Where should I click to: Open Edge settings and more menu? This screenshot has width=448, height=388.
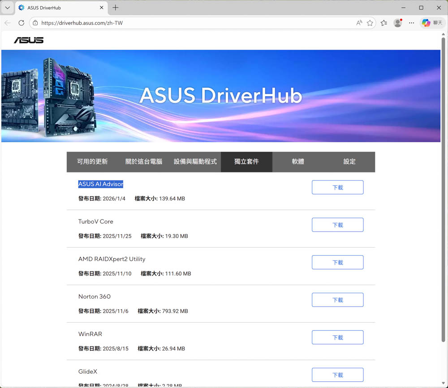412,23
